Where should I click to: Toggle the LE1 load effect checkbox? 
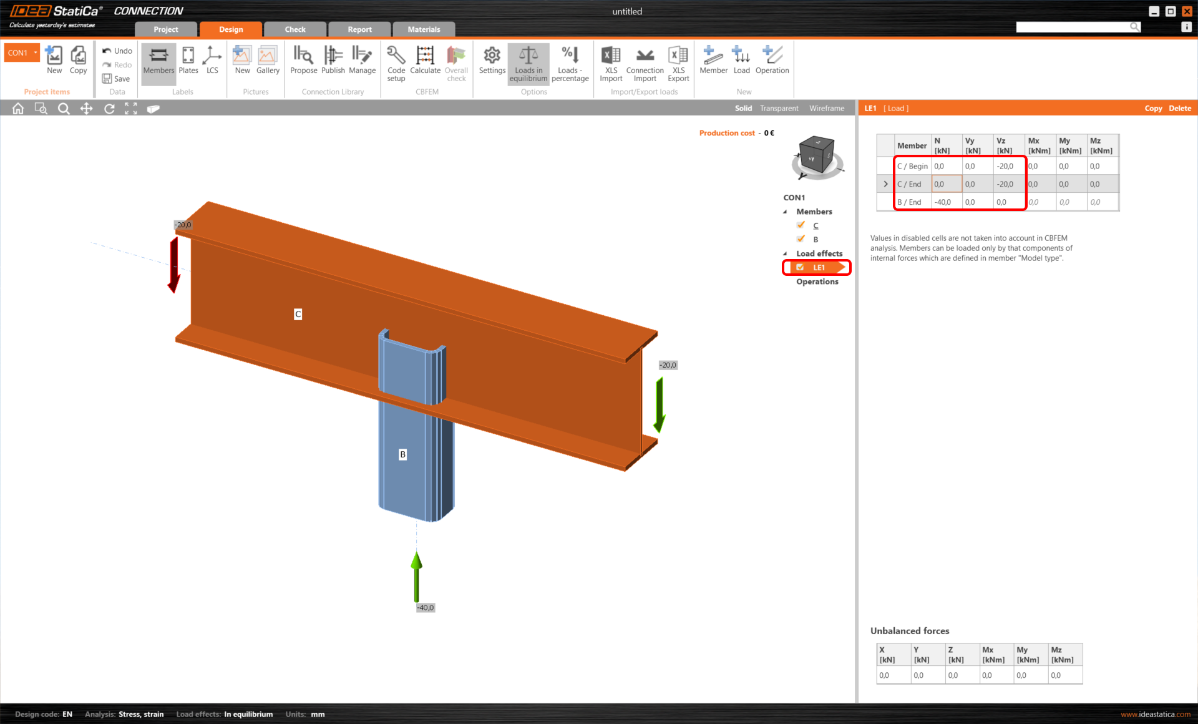(x=800, y=267)
